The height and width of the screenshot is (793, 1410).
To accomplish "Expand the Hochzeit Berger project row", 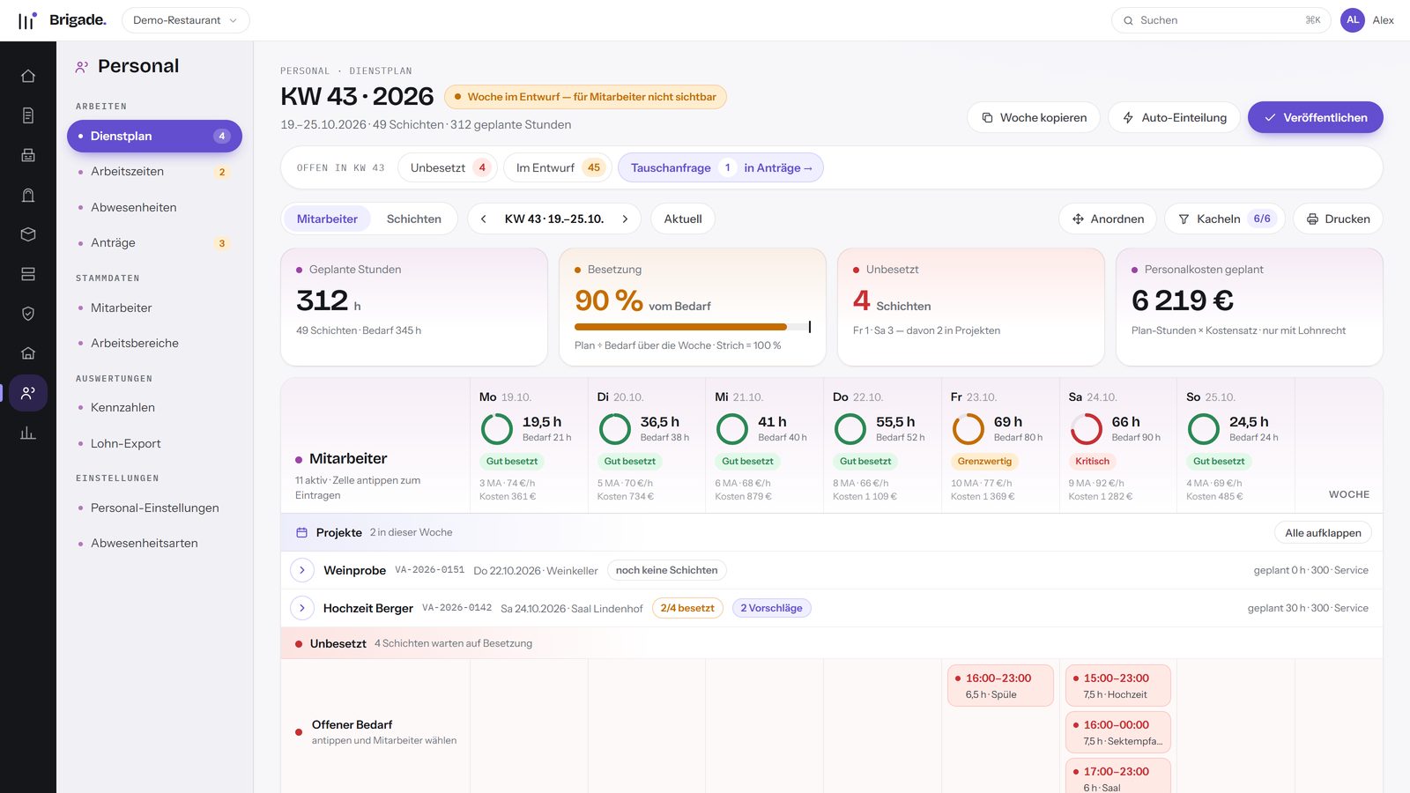I will pos(302,608).
